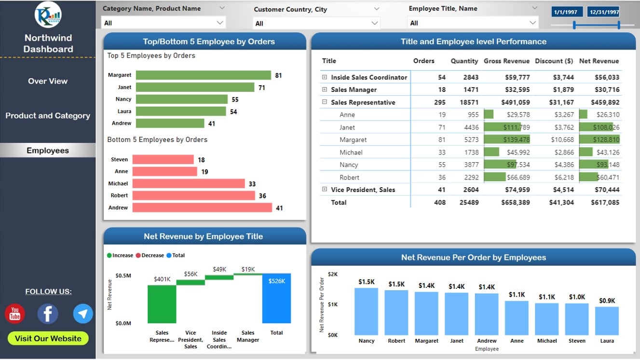Select Robert's red bottom-5 bar
The width and height of the screenshot is (640, 360).
click(194, 195)
